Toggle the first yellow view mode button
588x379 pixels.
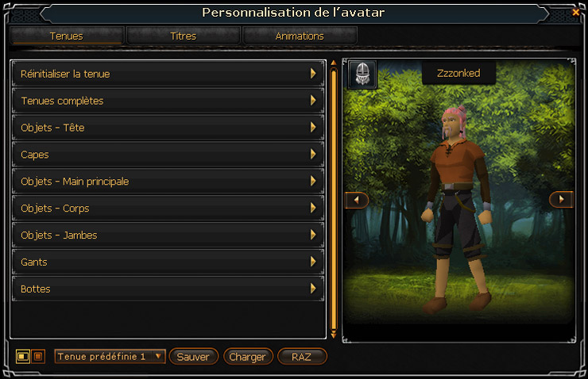[x=23, y=357]
